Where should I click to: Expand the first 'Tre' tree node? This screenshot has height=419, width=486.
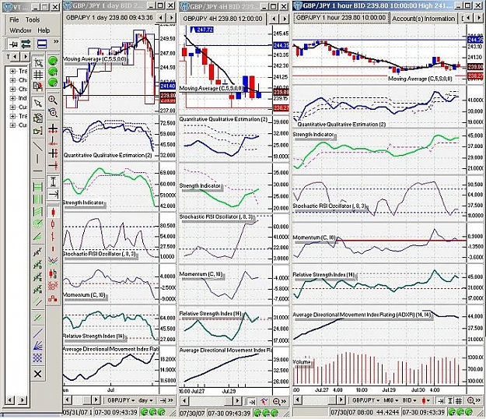tap(12, 71)
